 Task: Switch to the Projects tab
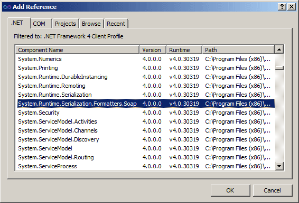pos(65,24)
